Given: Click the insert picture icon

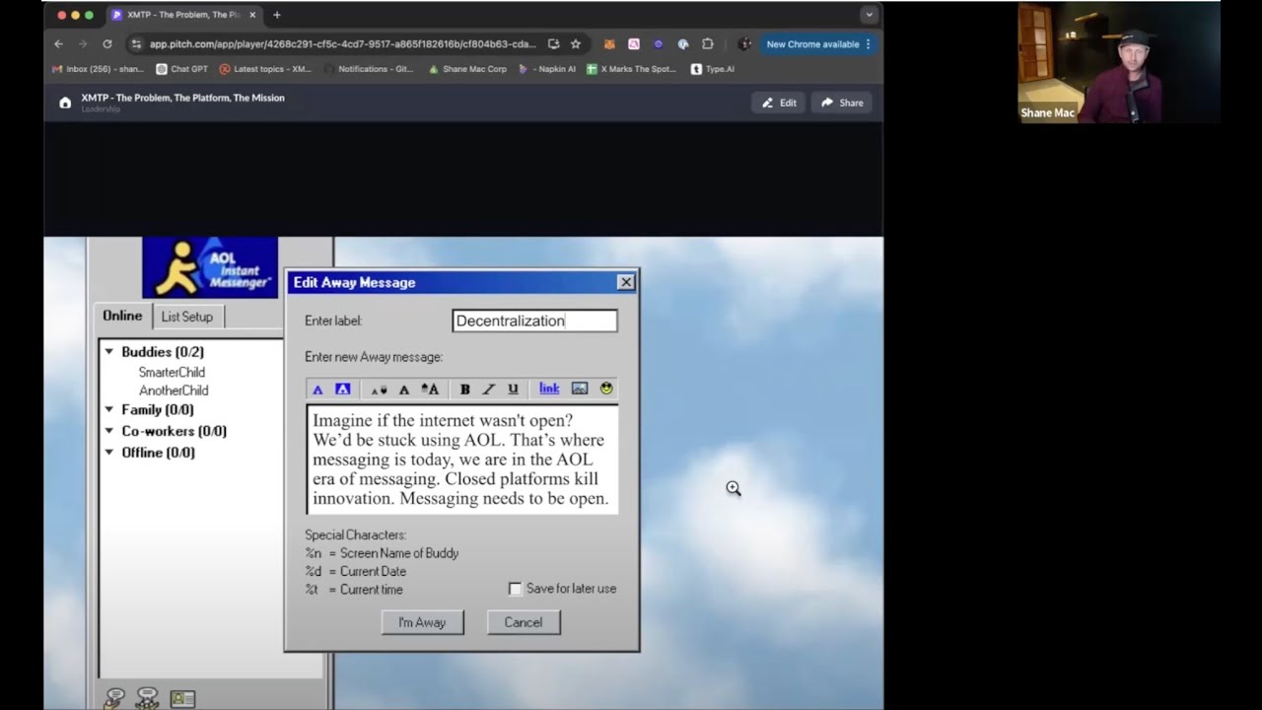Looking at the screenshot, I should coord(580,389).
